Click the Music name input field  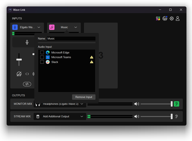[x=71, y=39]
